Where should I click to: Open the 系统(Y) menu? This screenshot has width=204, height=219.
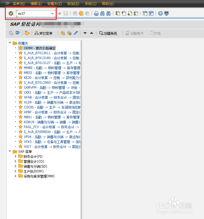[x=91, y=4]
